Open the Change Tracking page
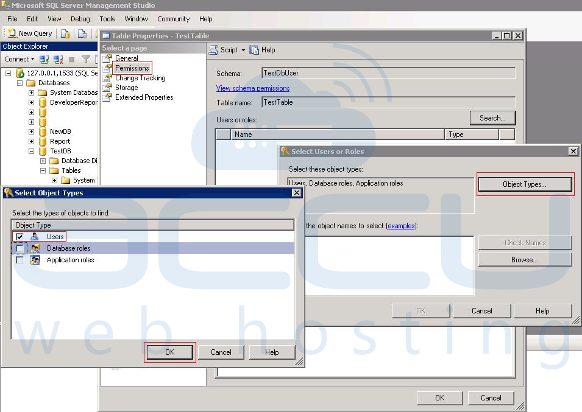Screen dimensions: 582x412 (x=140, y=78)
